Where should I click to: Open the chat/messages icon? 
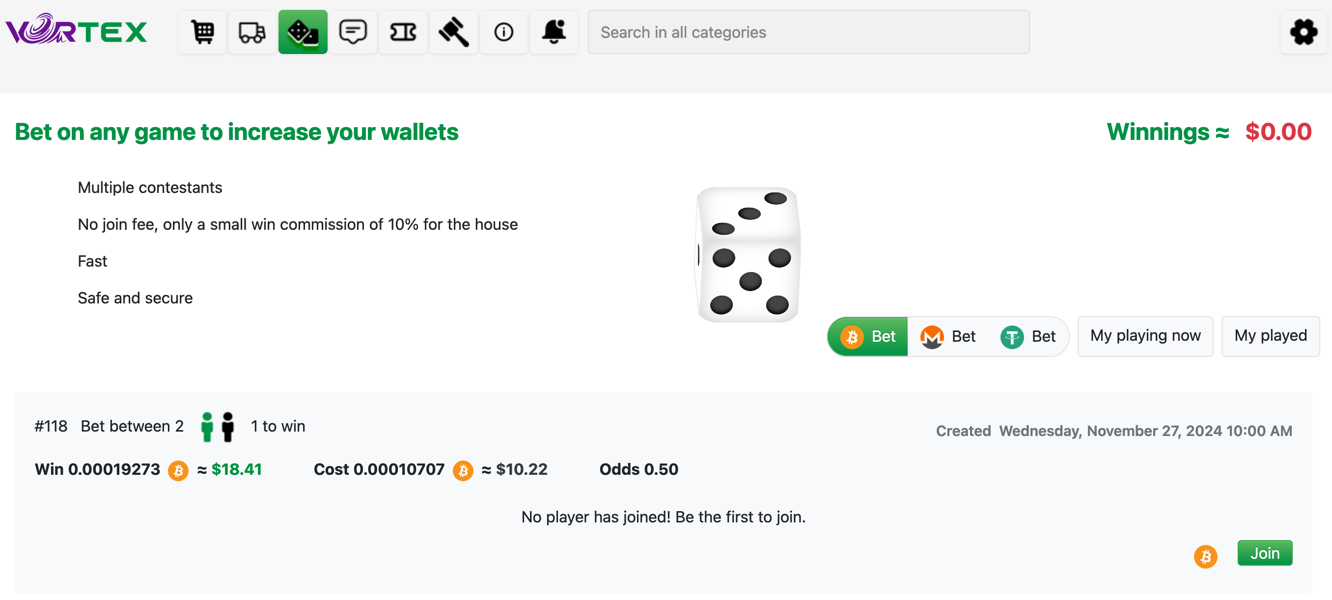pos(353,32)
